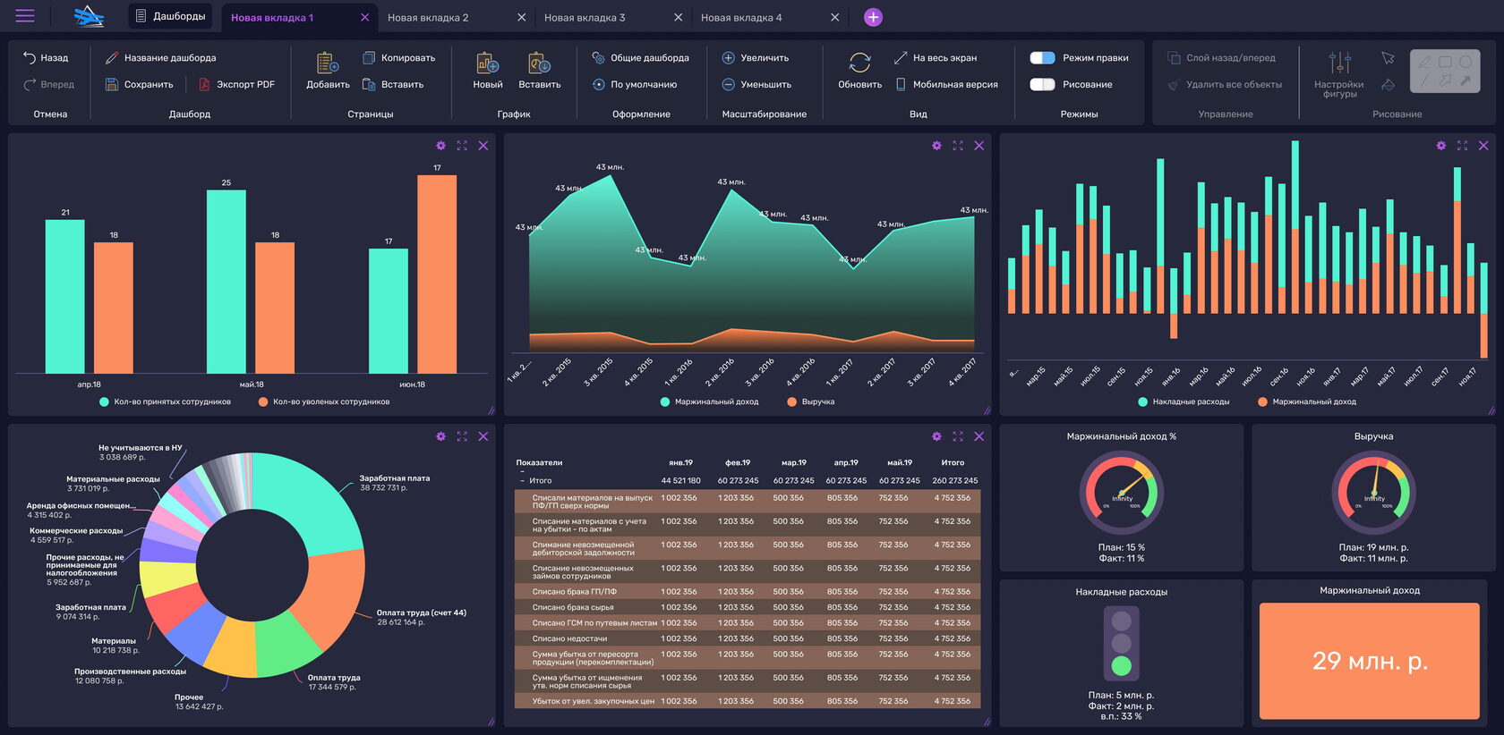Click the Обновить refresh icon
The image size is (1504, 735).
(859, 63)
